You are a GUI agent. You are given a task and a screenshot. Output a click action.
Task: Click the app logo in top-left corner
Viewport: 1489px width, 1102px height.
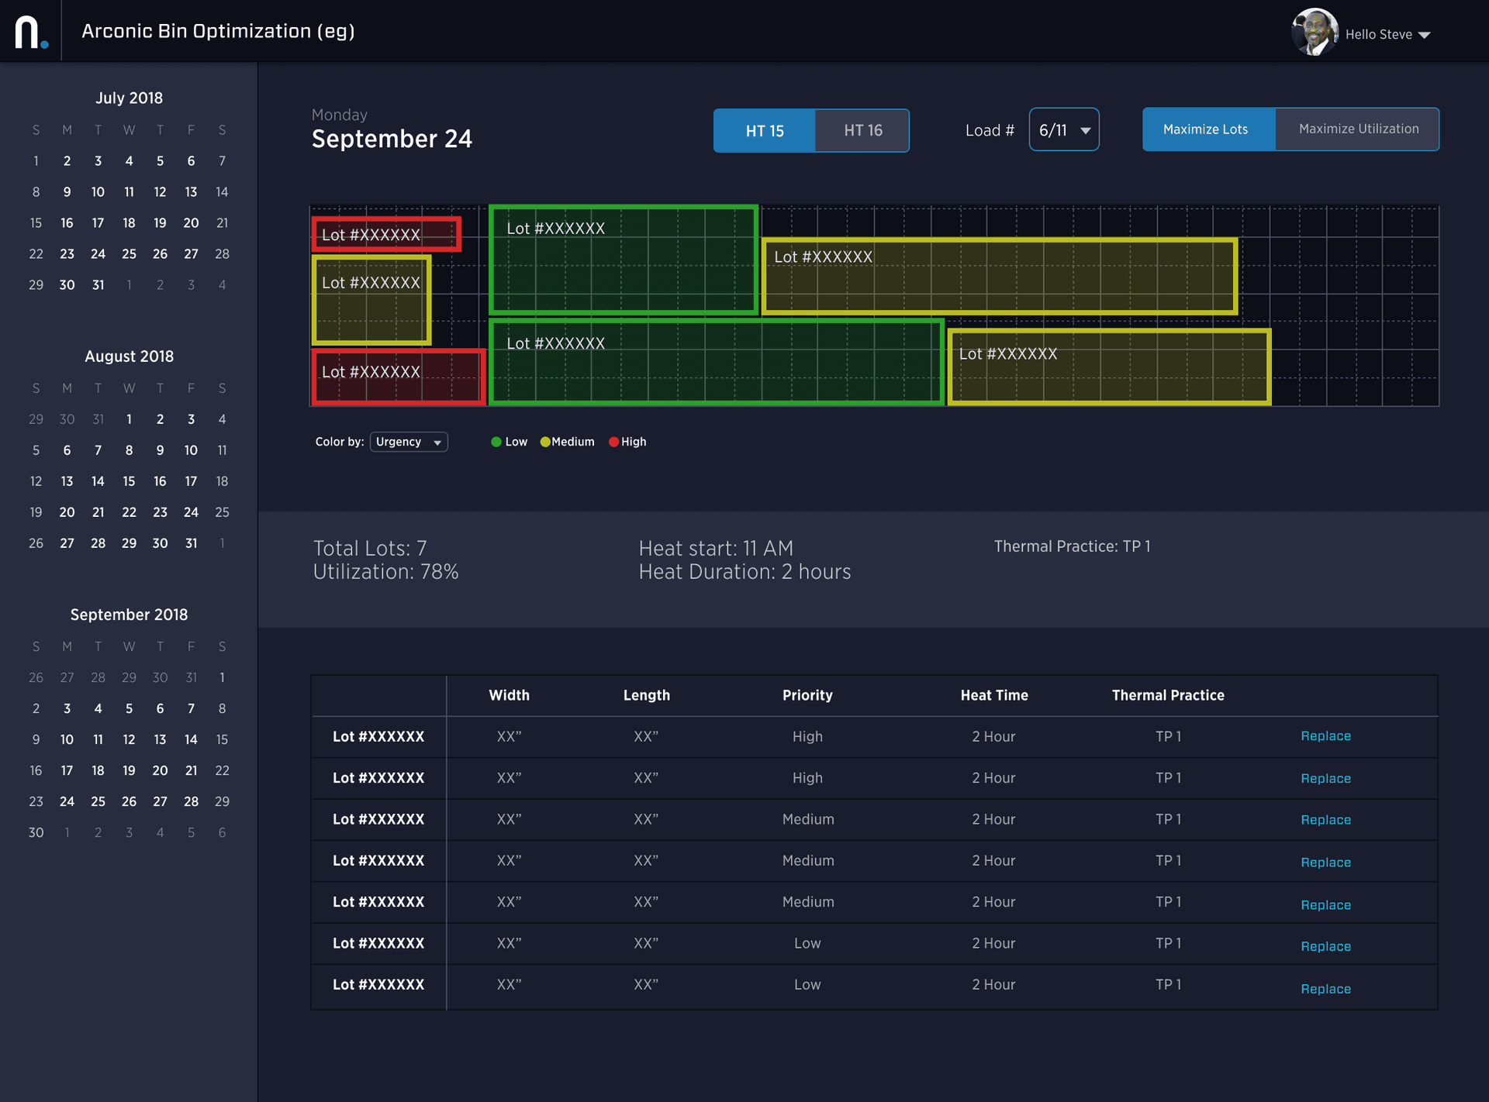pos(31,32)
